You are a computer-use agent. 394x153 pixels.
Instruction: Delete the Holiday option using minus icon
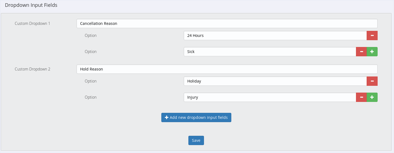372,81
